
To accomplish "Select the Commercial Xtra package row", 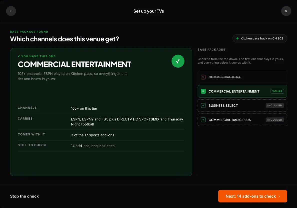I will click(242, 77).
